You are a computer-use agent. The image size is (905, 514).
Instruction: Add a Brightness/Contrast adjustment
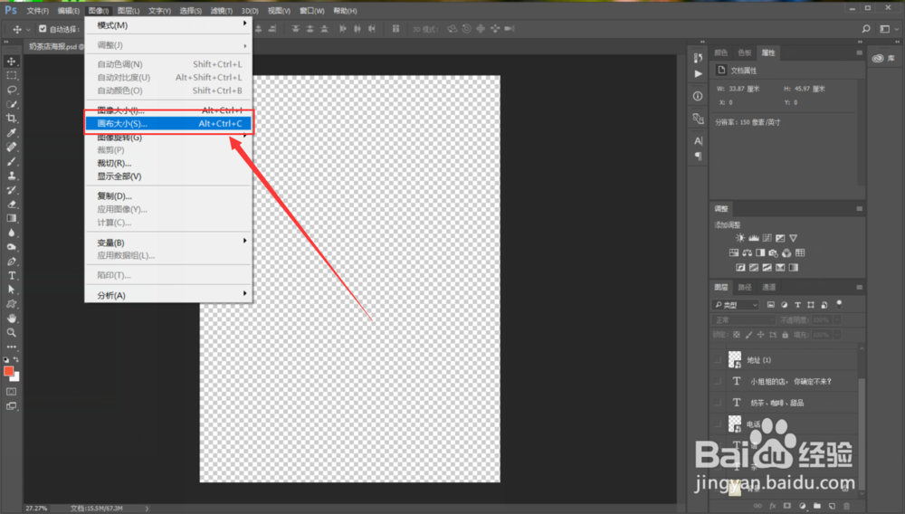(x=740, y=238)
